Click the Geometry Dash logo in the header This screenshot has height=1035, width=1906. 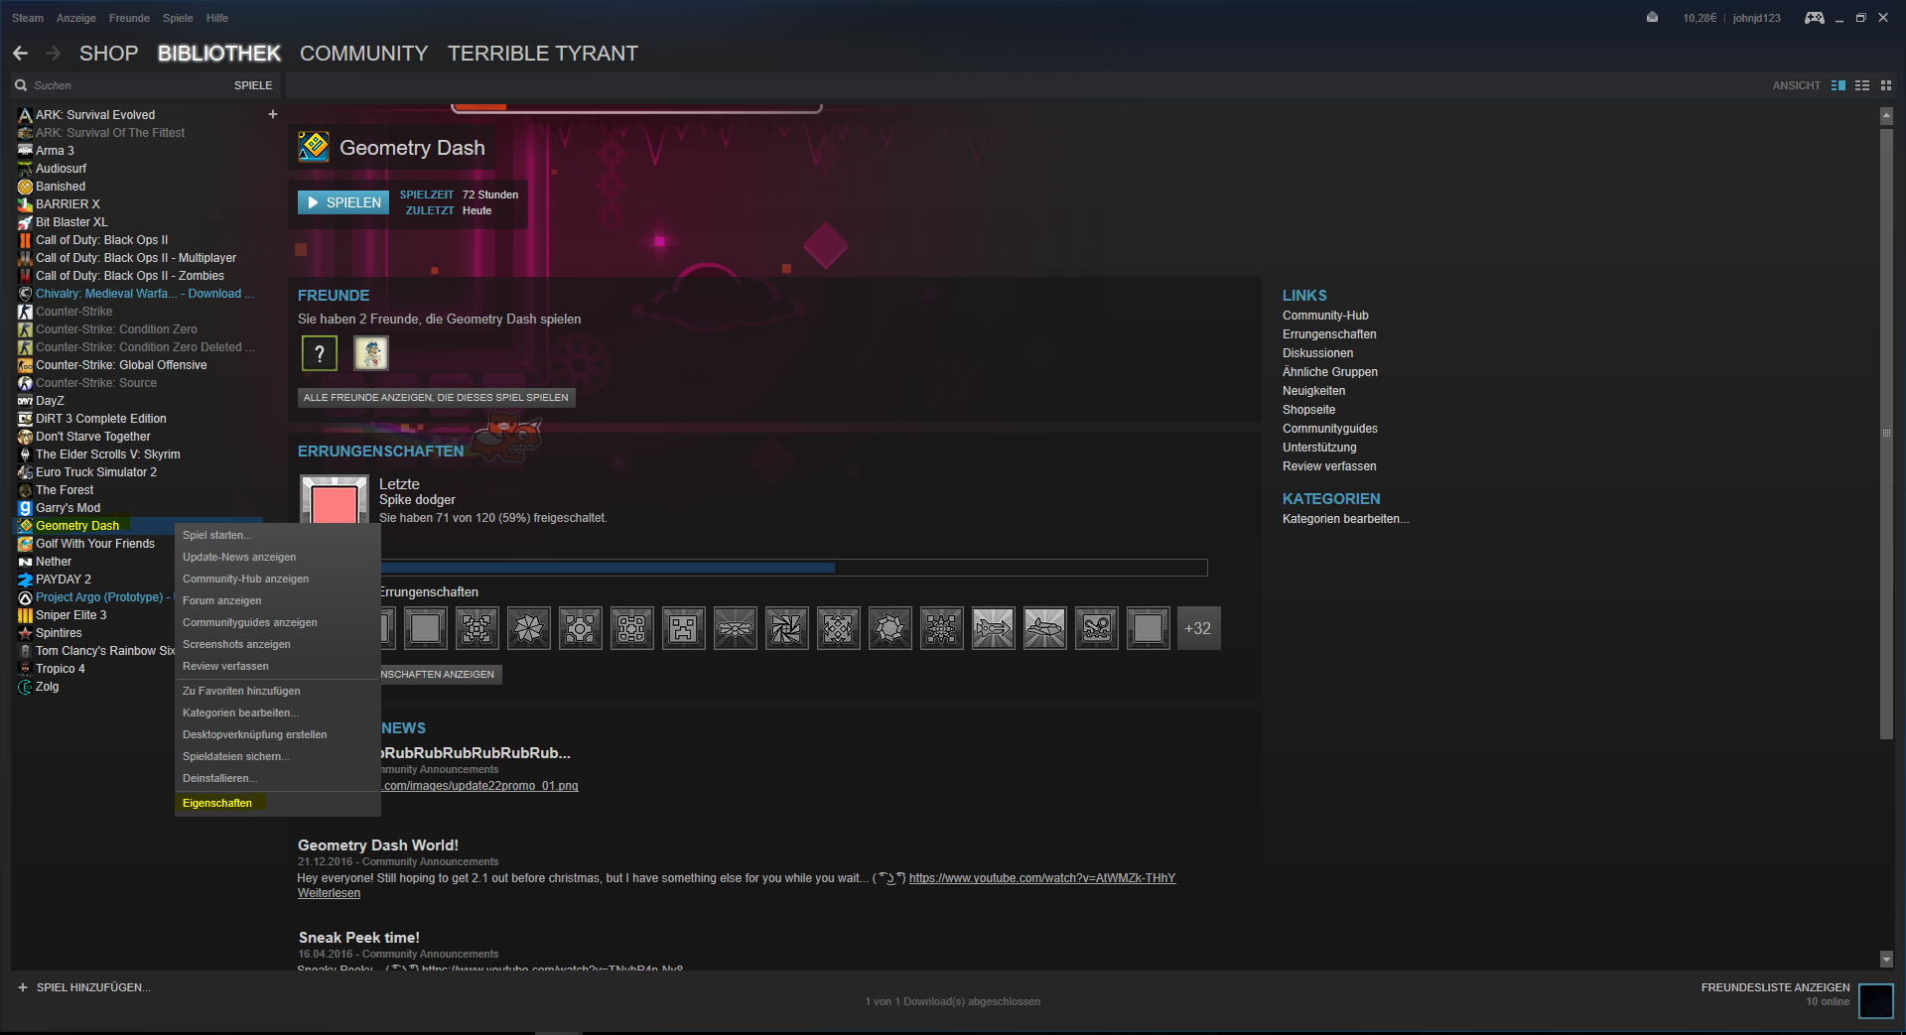click(314, 147)
